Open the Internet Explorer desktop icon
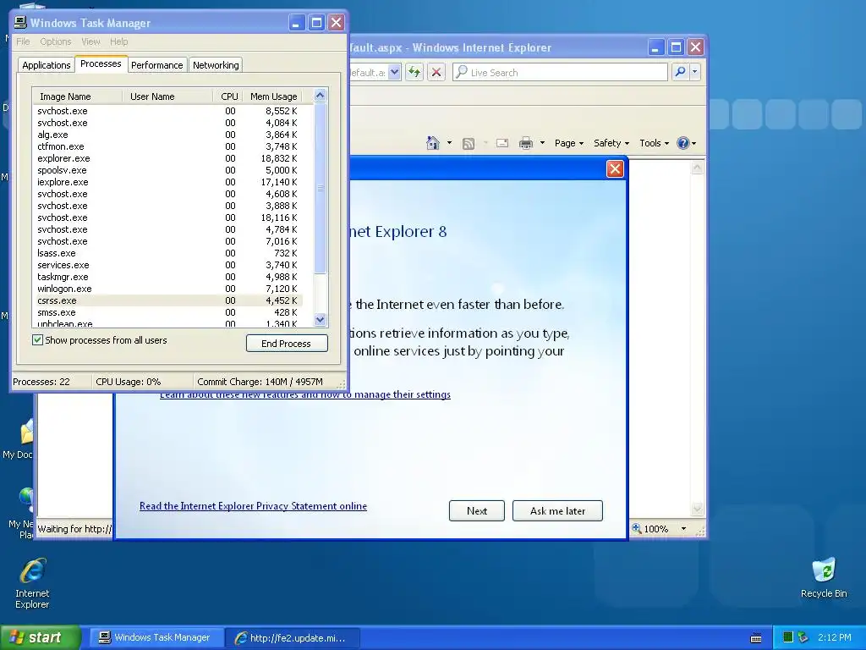The image size is (866, 650). (x=32, y=583)
